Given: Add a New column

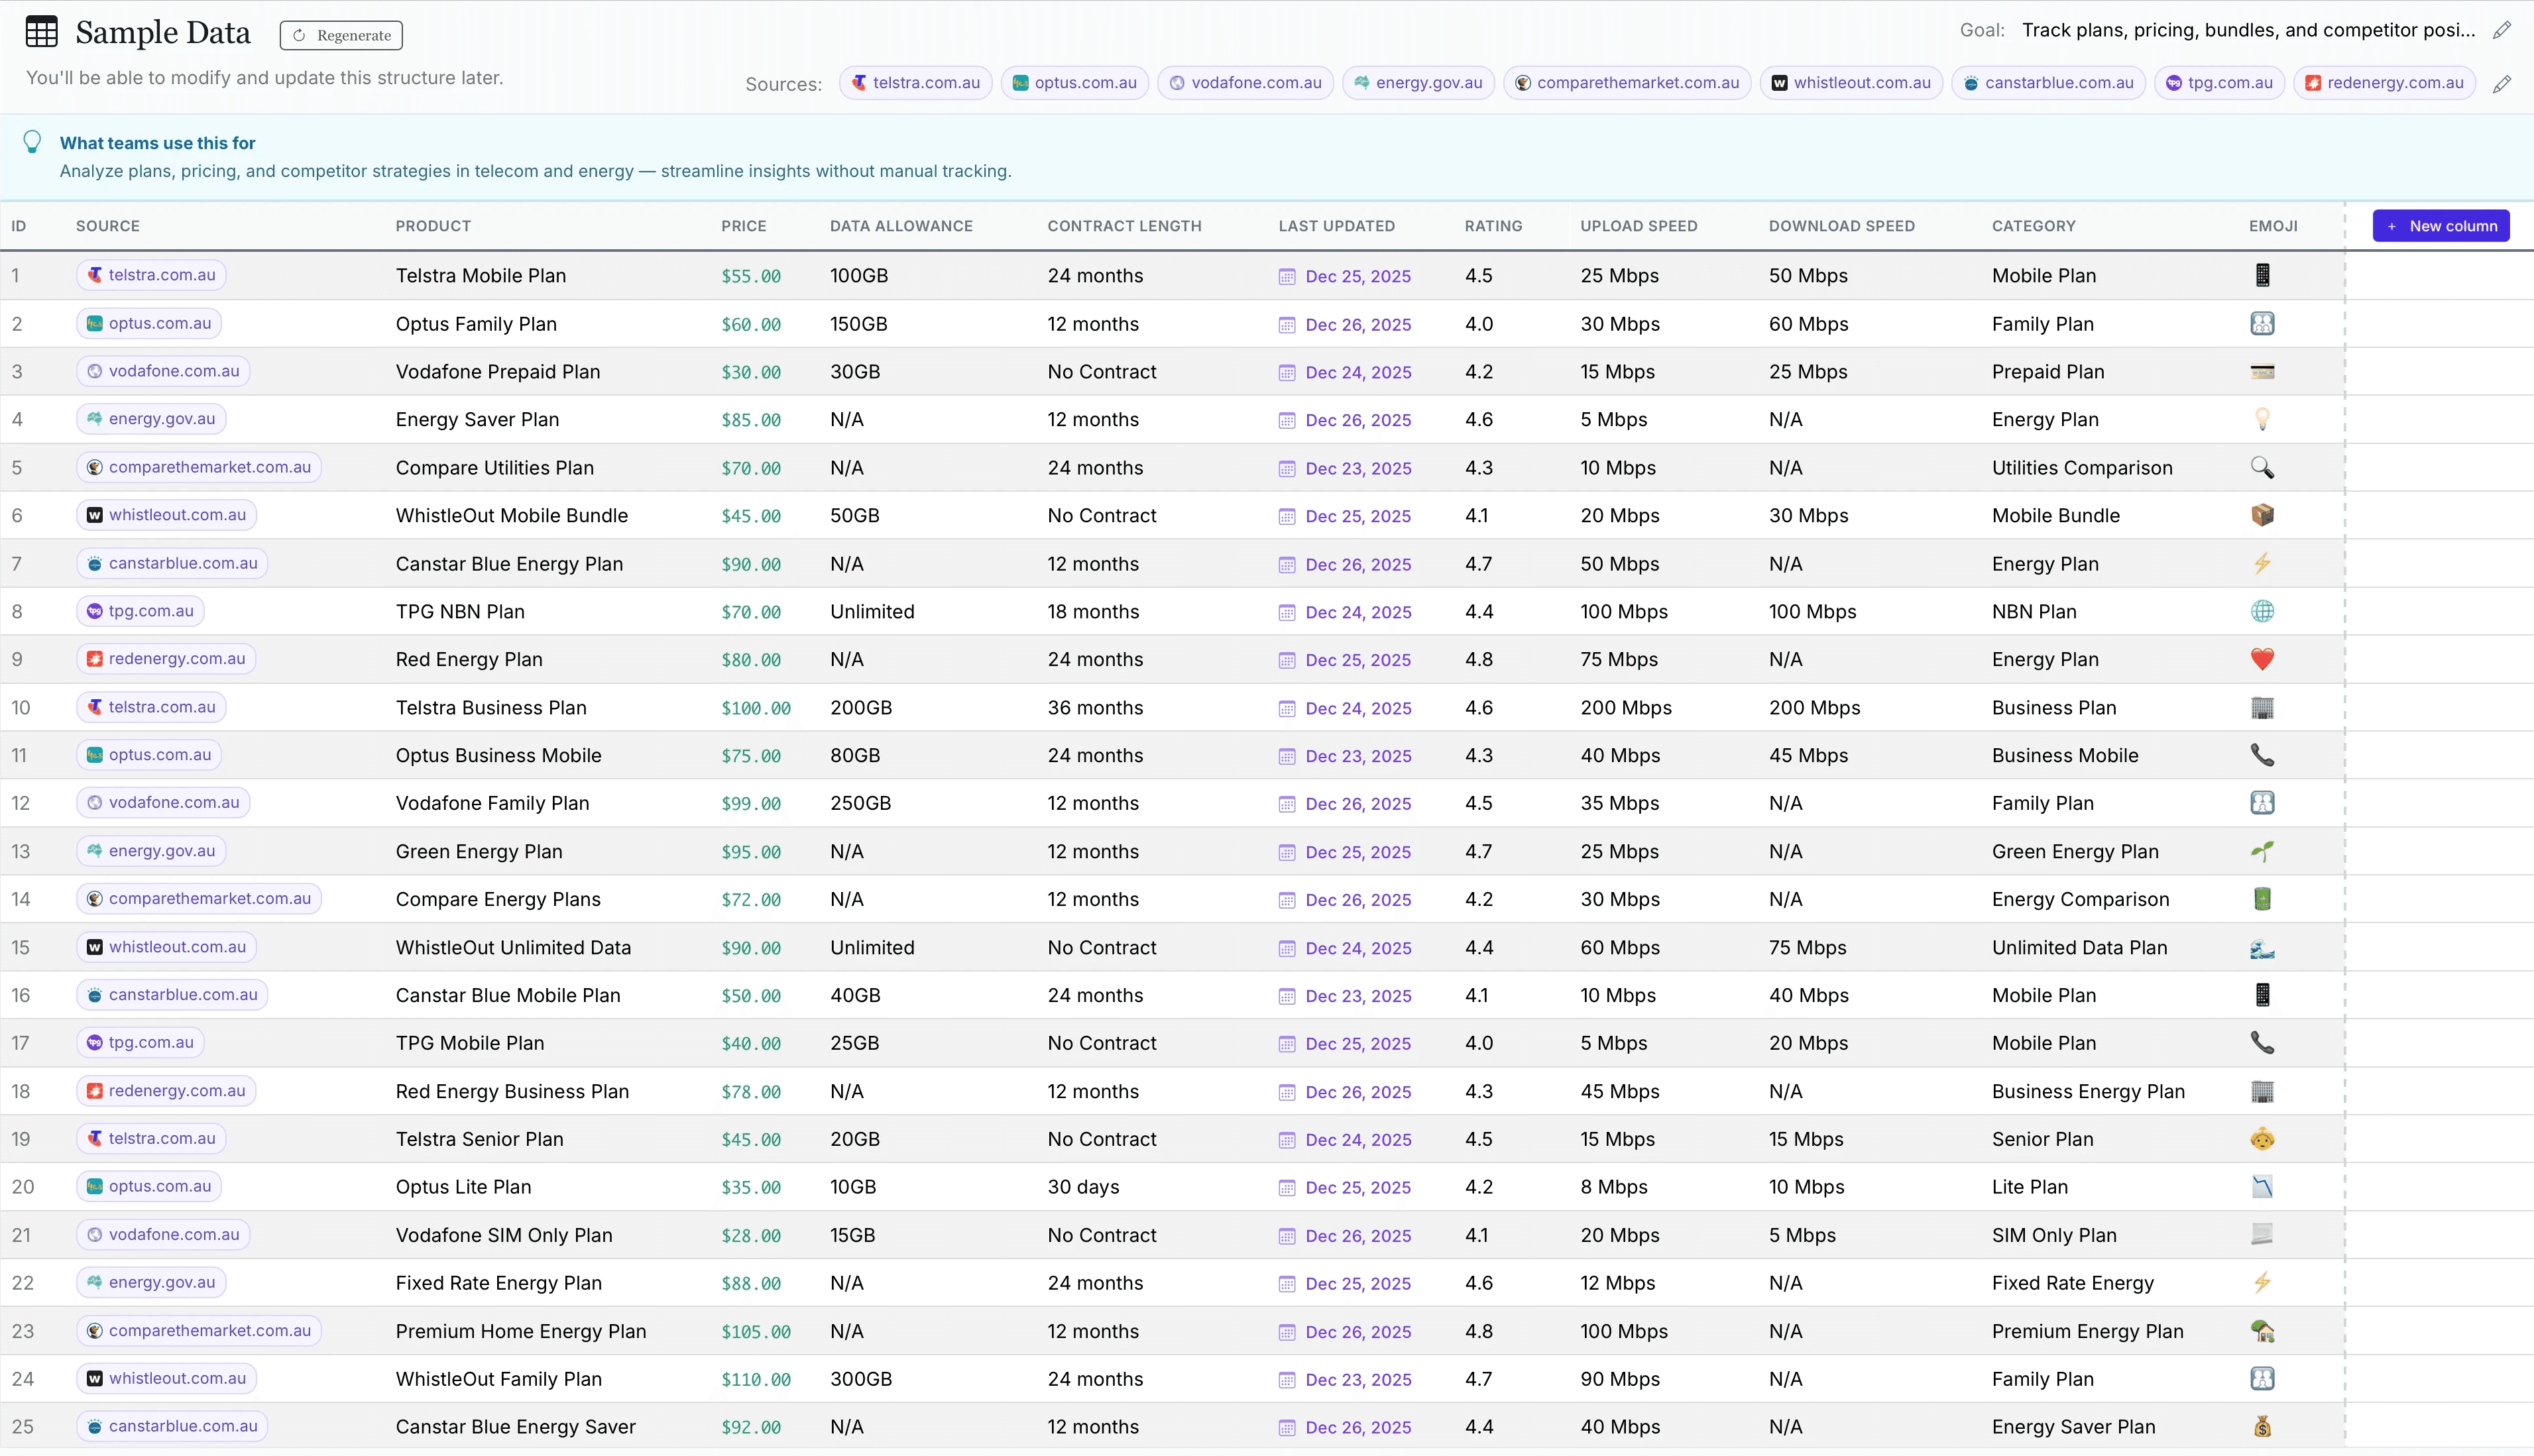Looking at the screenshot, I should (2440, 226).
